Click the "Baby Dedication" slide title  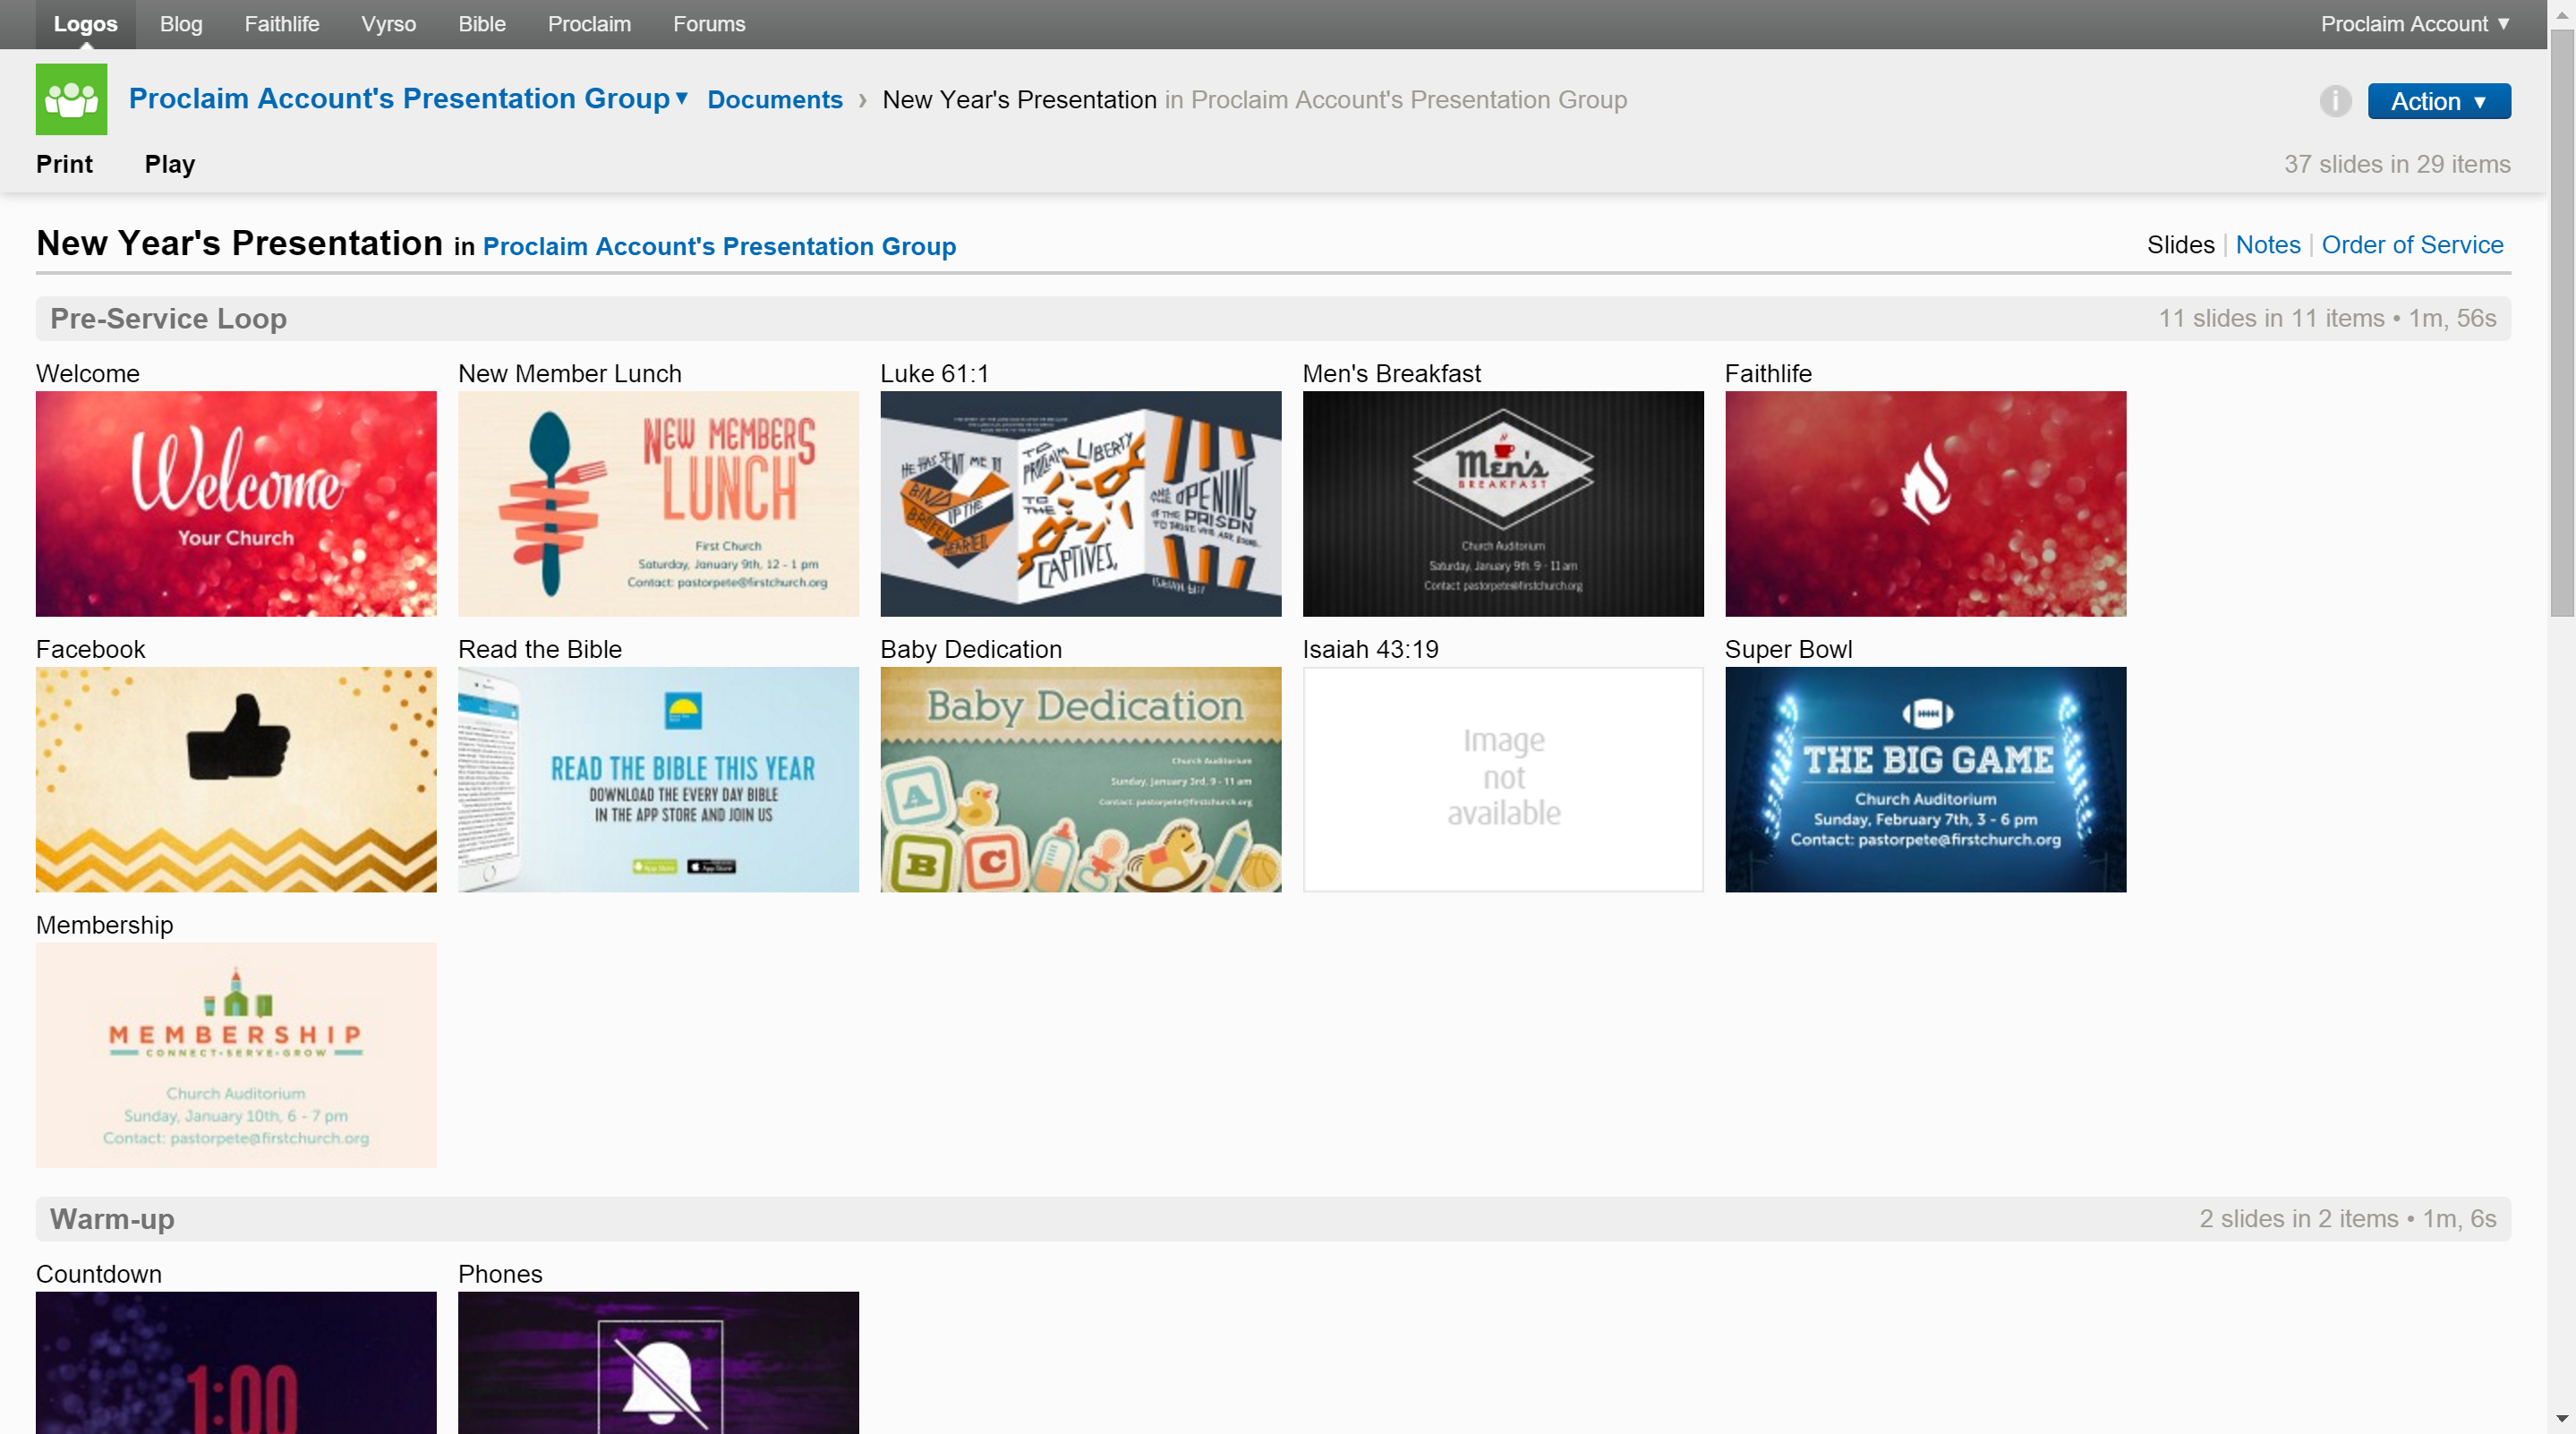[970, 649]
